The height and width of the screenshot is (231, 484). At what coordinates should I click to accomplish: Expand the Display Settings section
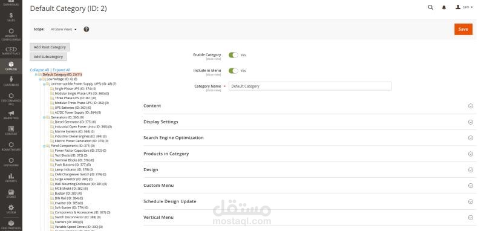click(x=310, y=122)
